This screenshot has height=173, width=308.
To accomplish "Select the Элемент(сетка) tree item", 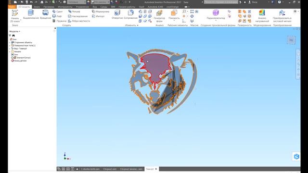I will tap(21, 58).
